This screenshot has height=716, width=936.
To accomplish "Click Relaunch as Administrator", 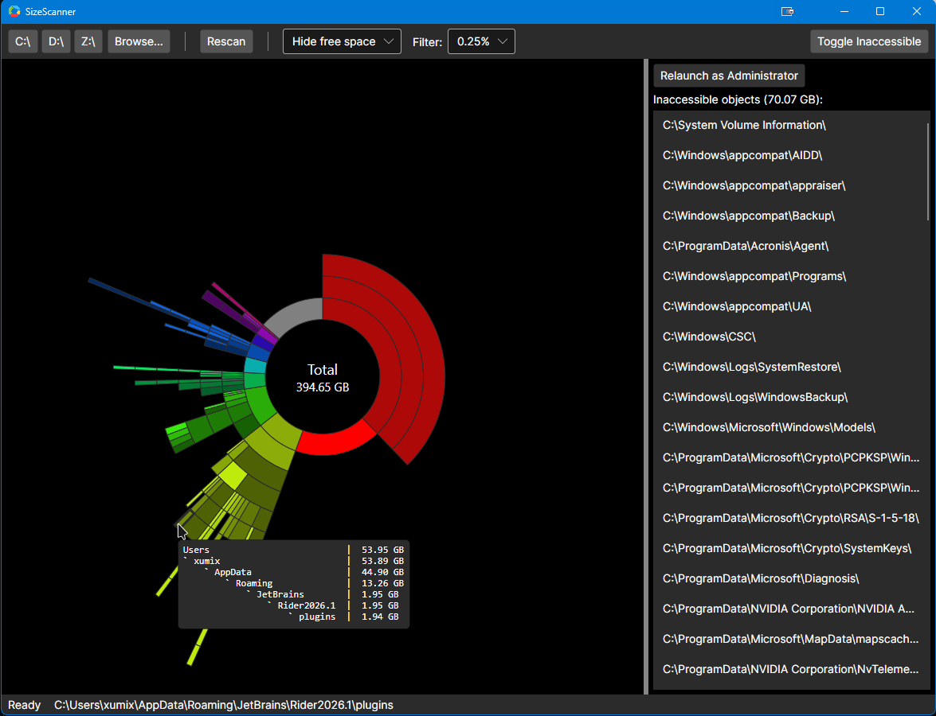I will (x=729, y=76).
